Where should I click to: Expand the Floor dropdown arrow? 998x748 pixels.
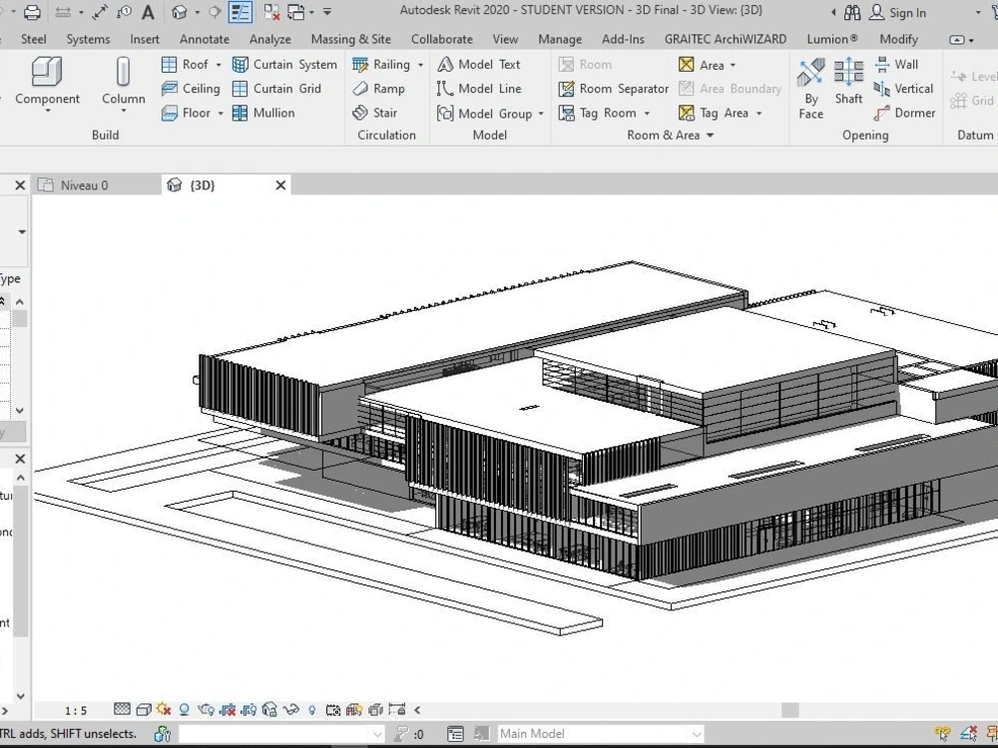click(221, 114)
